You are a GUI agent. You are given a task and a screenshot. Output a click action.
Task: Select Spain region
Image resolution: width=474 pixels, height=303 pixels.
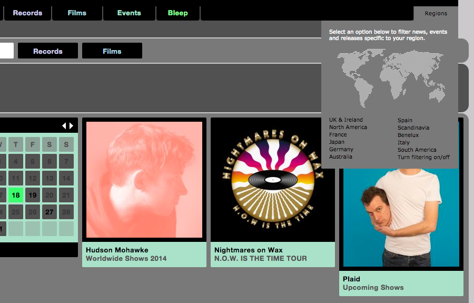405,120
